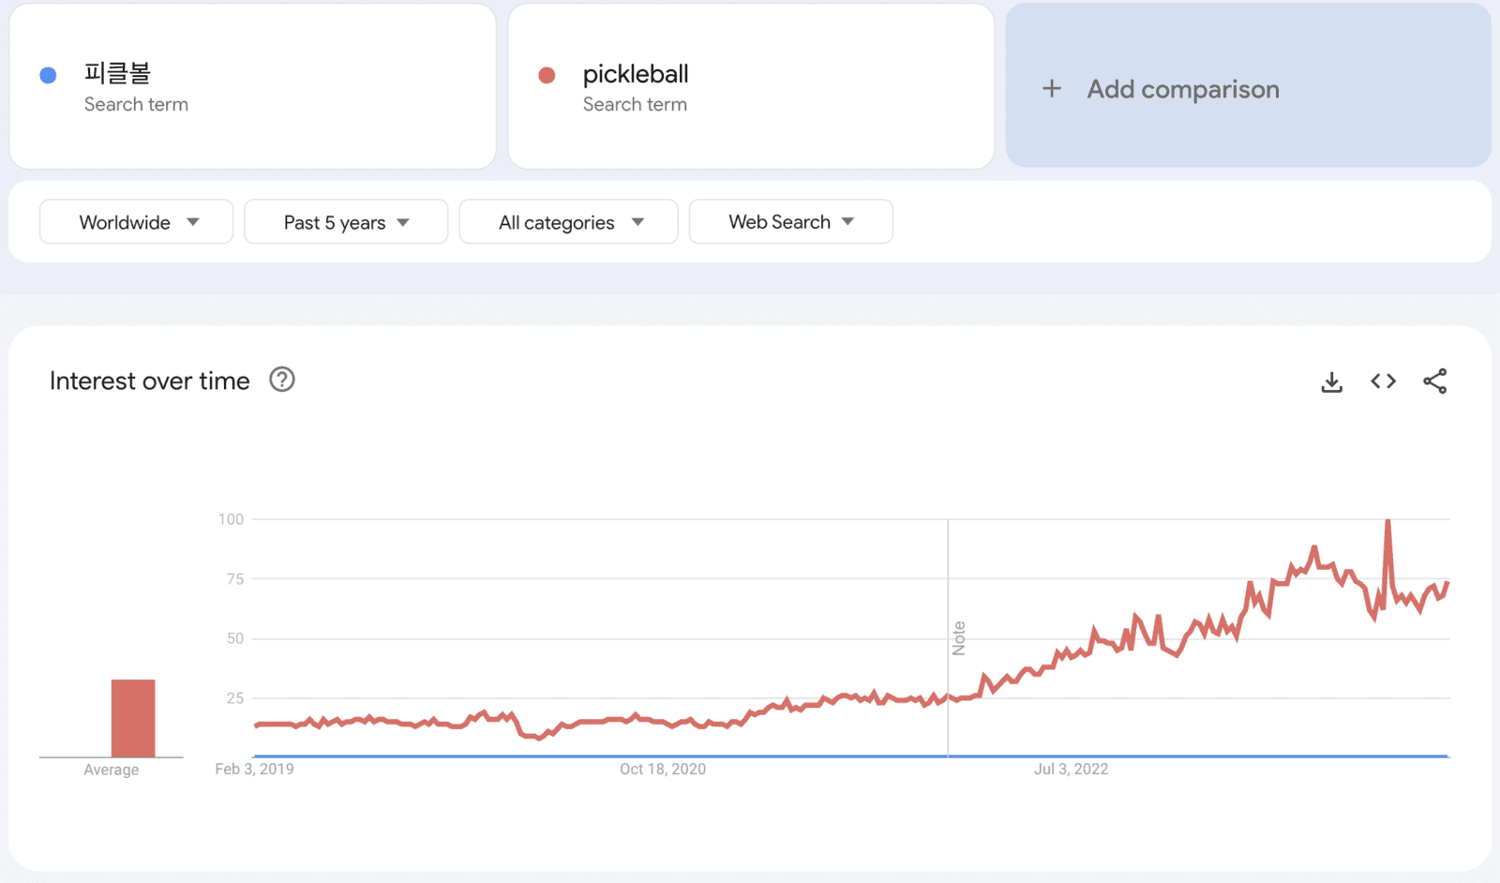Open the embed code icon
Viewport: 1500px width, 883px height.
(x=1383, y=382)
